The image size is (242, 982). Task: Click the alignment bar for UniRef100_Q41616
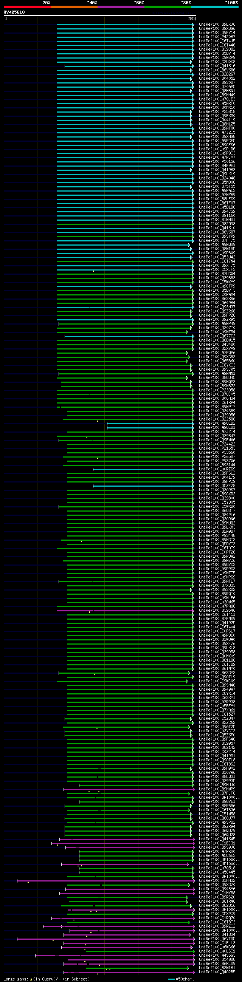[129, 66]
